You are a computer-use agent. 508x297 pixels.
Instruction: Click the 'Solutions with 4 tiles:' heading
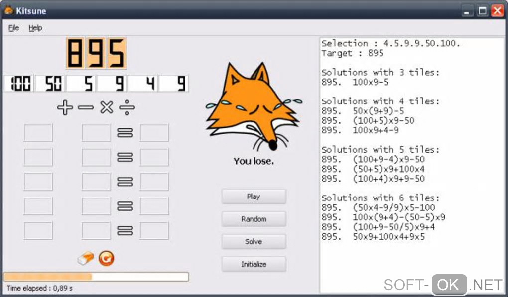[x=381, y=101]
